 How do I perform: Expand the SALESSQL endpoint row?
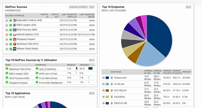(104, 97)
